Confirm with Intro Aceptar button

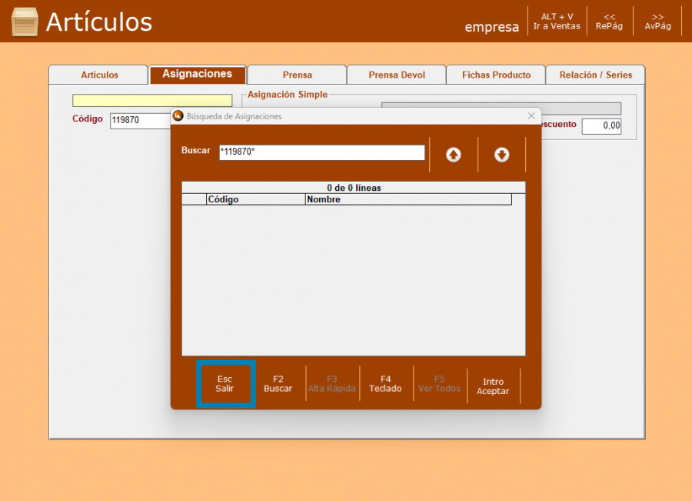(493, 386)
